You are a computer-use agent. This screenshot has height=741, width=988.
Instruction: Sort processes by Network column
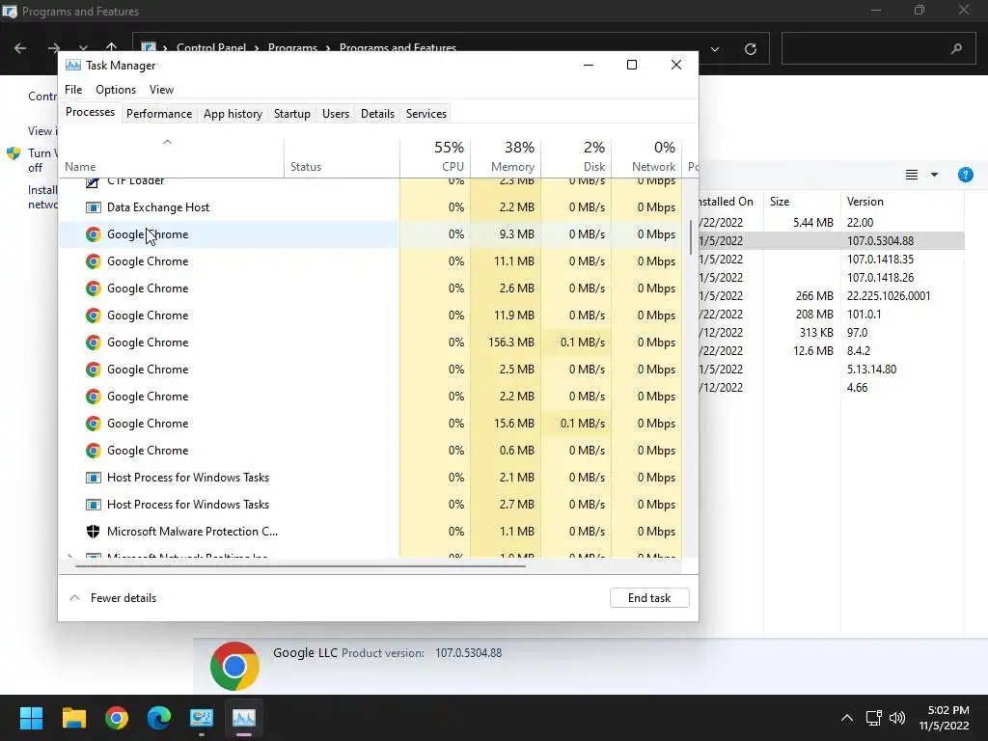647,157
